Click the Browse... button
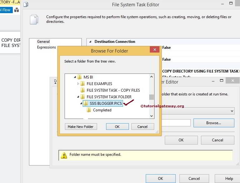This screenshot has width=240, height=183. tap(214, 123)
